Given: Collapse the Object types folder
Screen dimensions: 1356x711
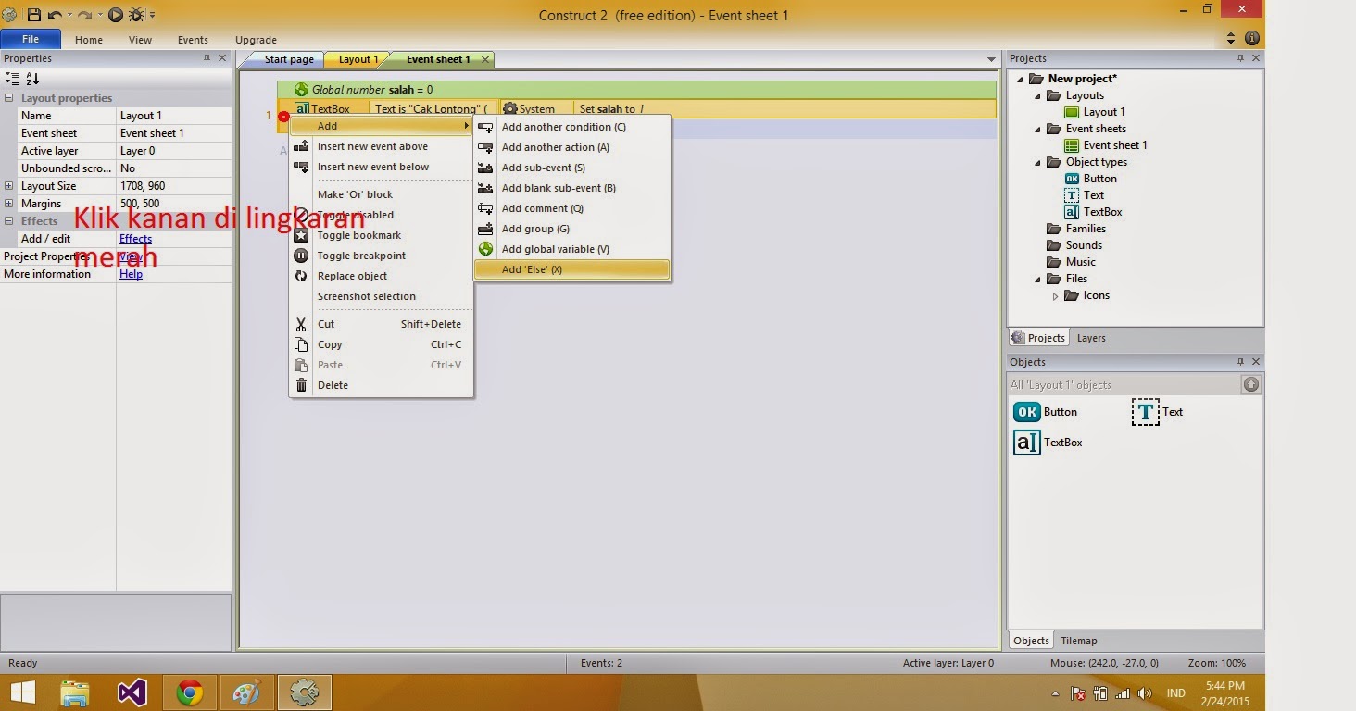Looking at the screenshot, I should tap(1038, 162).
